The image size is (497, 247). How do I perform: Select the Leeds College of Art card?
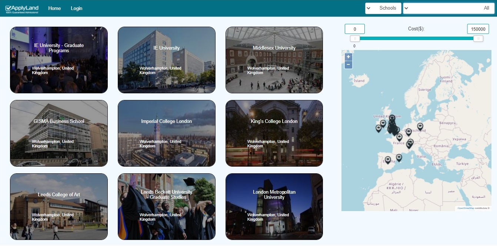[59, 207]
